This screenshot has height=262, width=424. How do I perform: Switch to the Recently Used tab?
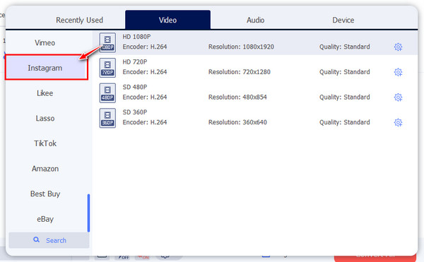coord(79,20)
